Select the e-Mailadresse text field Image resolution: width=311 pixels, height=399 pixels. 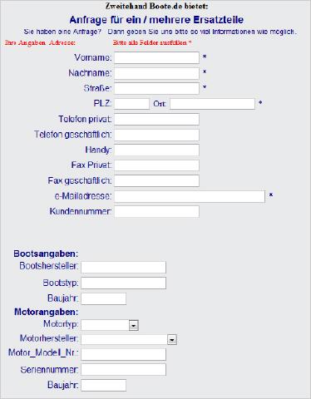click(190, 196)
